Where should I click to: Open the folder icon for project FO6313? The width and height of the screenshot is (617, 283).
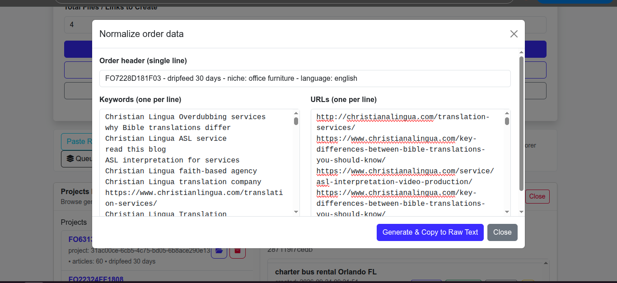(x=219, y=251)
